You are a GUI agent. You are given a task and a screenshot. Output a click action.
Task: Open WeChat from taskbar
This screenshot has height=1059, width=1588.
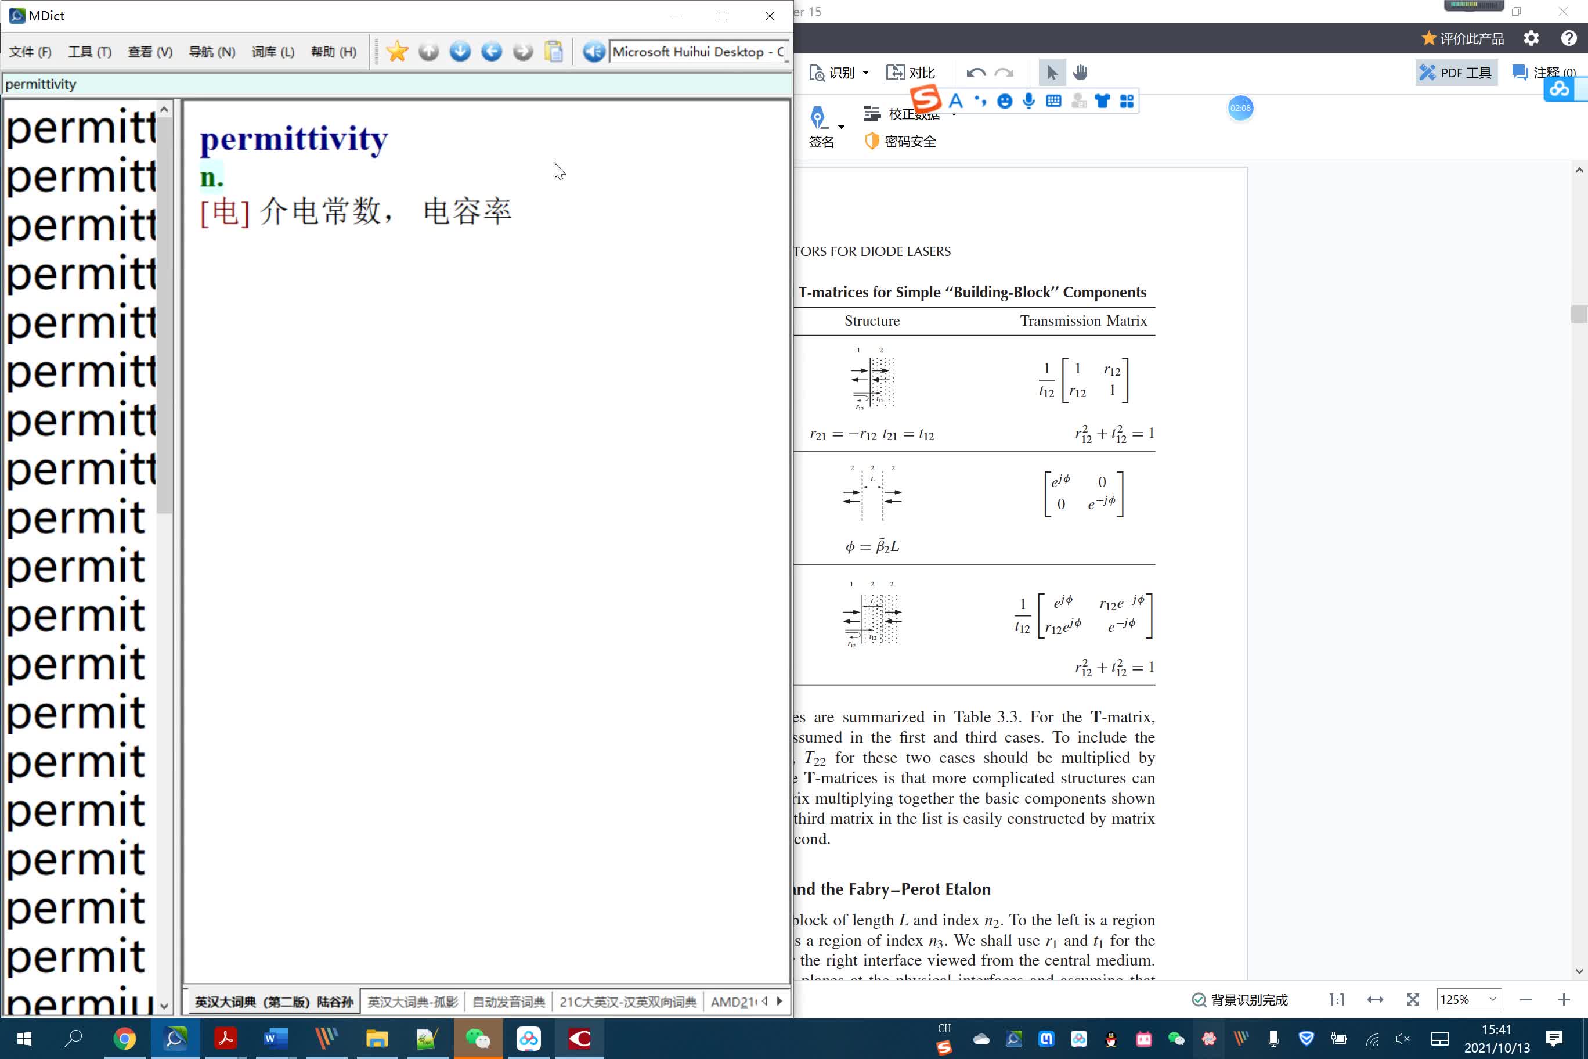pyautogui.click(x=478, y=1038)
